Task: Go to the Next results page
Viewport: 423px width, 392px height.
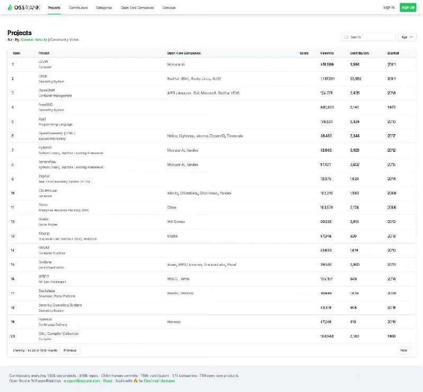Action: click(403, 350)
